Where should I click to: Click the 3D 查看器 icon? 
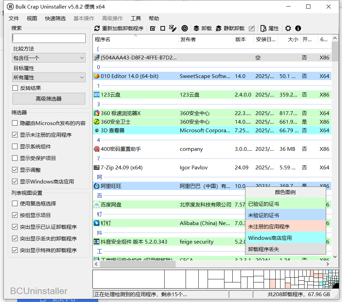point(97,131)
